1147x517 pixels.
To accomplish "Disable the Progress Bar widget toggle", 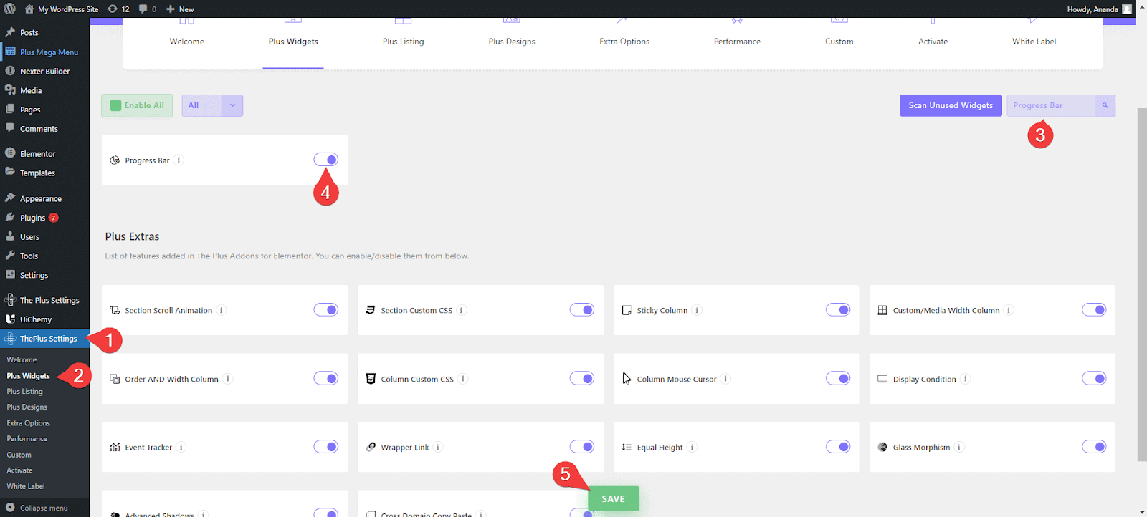I will (325, 160).
